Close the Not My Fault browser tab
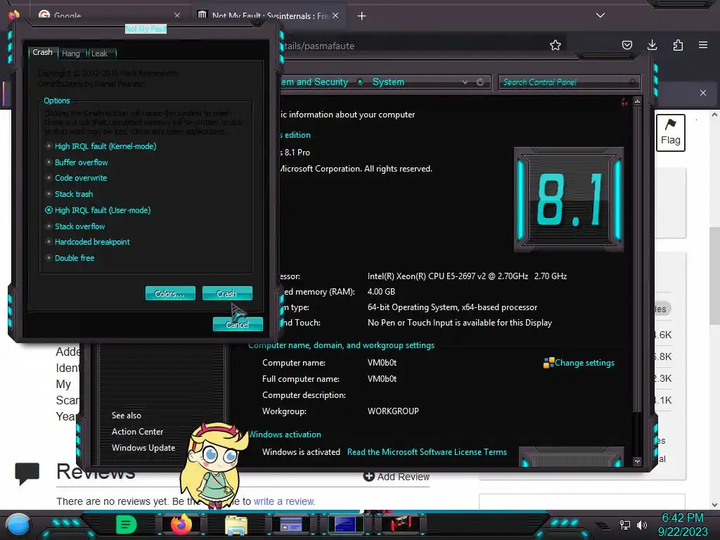 click(x=335, y=15)
